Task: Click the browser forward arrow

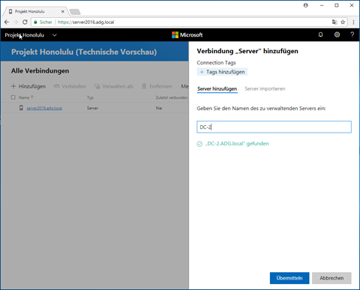Action: click(16, 22)
